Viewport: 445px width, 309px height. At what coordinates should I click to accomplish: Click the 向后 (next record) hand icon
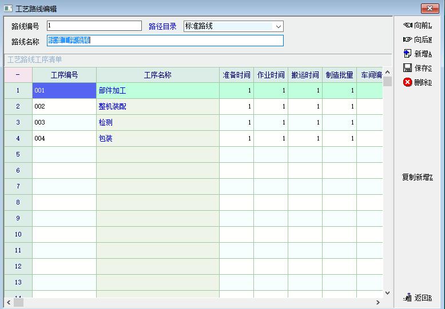[x=407, y=39]
